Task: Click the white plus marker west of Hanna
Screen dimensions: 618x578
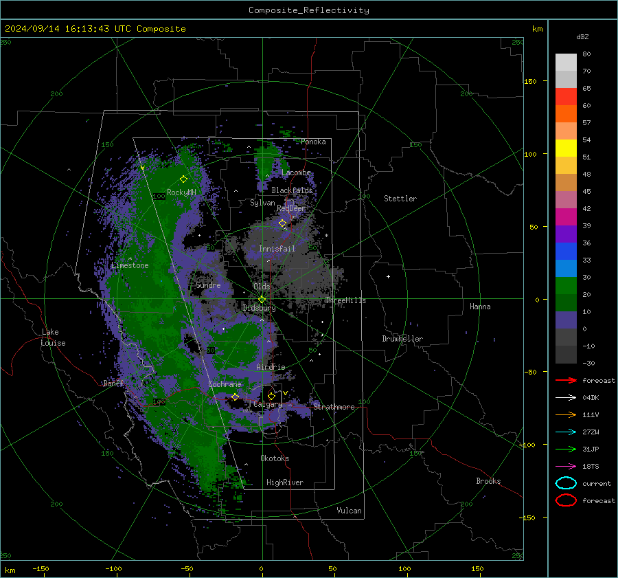Action: (x=388, y=276)
